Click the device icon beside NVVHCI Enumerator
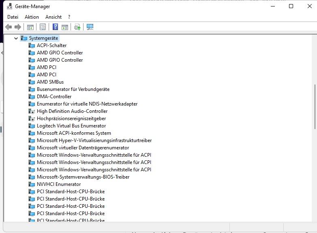Image resolution: width=317 pixels, height=233 pixels. [x=32, y=184]
